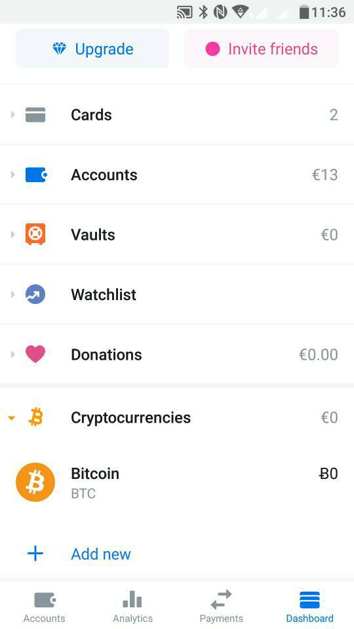Tap the orange Vaults safe icon
Viewport: 354px width, 629px height.
pyautogui.click(x=35, y=235)
